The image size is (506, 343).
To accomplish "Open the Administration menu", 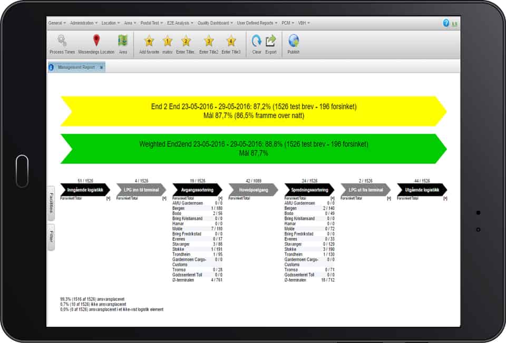I will [x=84, y=23].
